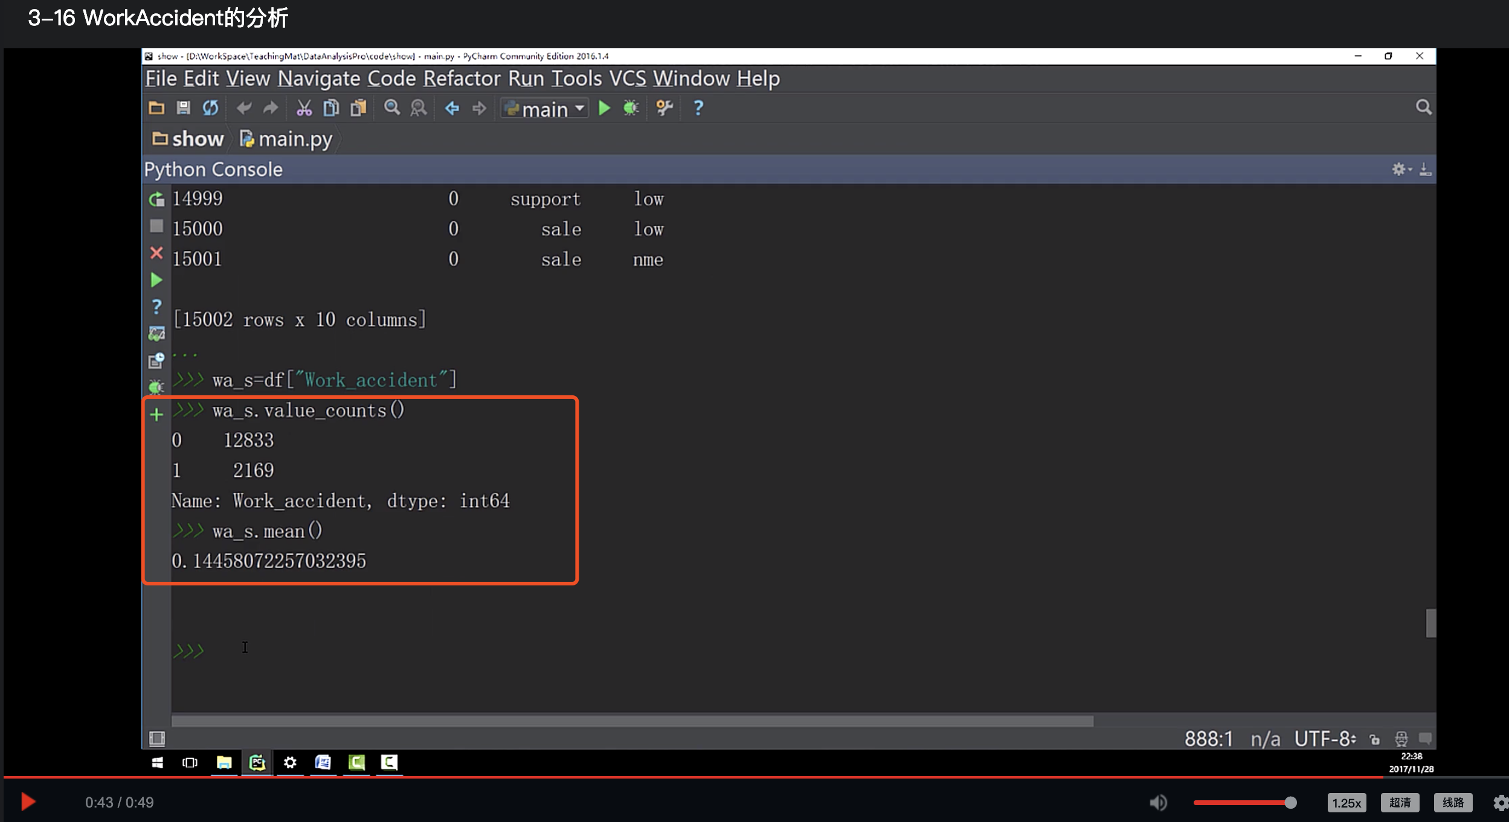Viewport: 1509px width, 822px height.
Task: Click the Forward navigation arrow
Action: [x=479, y=108]
